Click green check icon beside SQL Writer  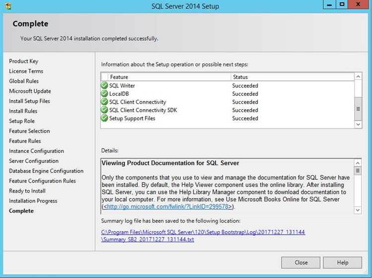click(x=104, y=85)
